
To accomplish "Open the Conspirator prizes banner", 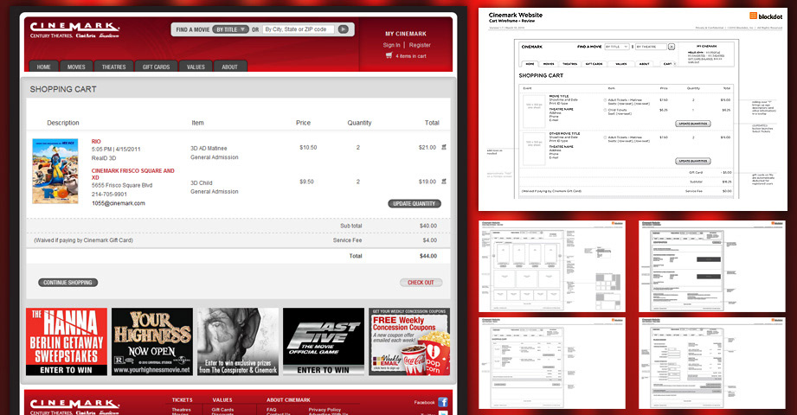I will click(x=238, y=342).
